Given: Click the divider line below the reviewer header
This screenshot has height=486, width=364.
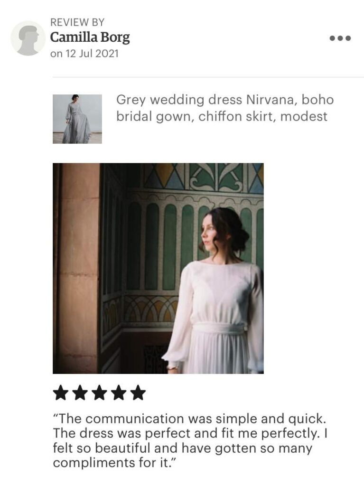Looking at the screenshot, I should click(x=208, y=77).
